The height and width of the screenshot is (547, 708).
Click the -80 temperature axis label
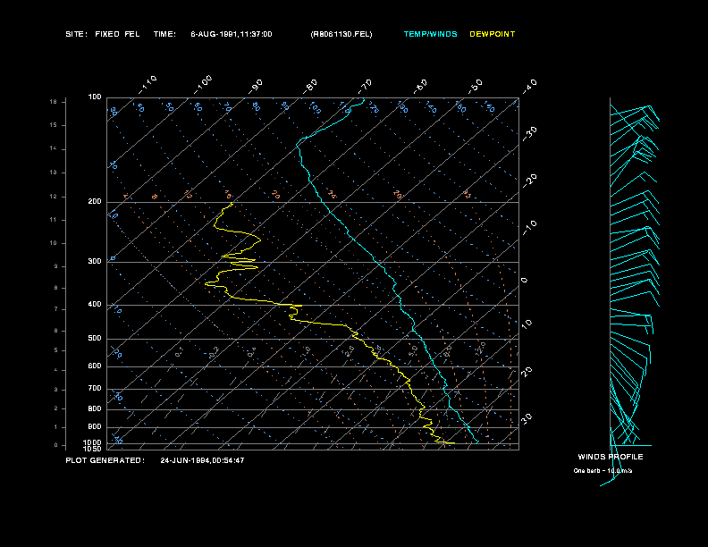pos(310,87)
